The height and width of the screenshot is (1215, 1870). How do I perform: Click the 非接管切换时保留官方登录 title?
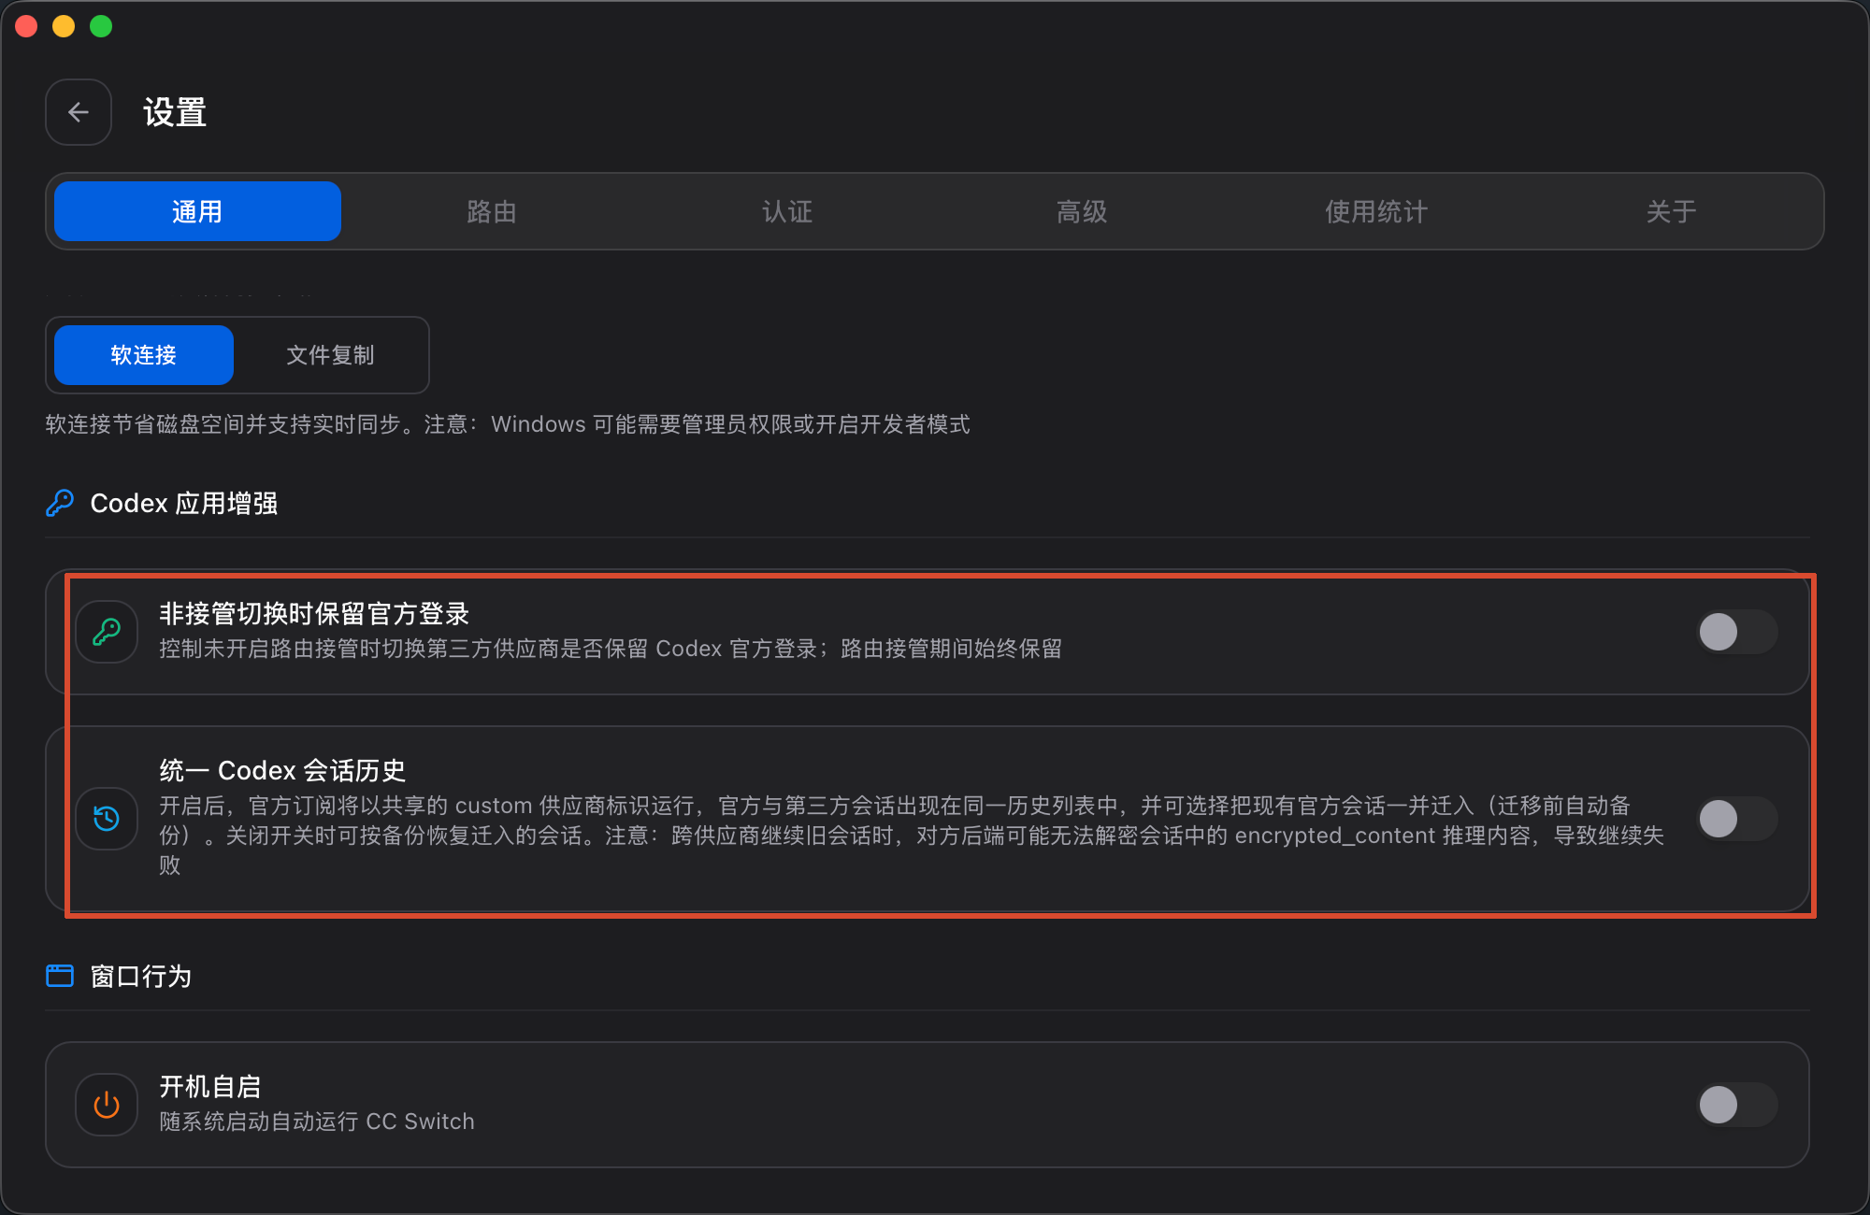(314, 613)
